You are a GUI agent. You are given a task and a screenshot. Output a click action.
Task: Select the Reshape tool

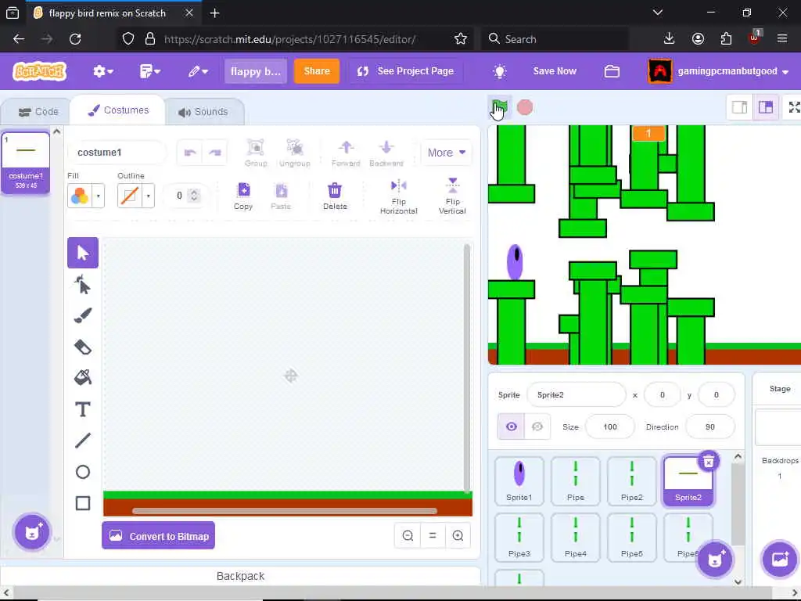point(83,284)
